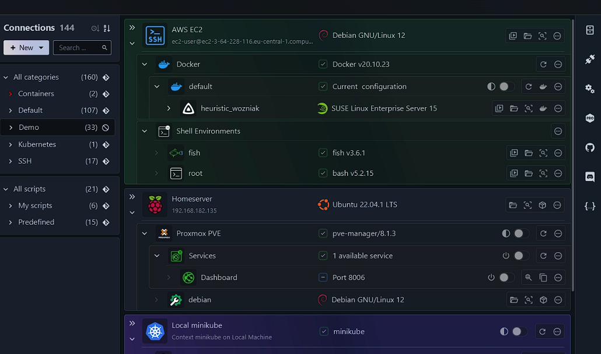Launch fish shell terminal

pos(514,153)
